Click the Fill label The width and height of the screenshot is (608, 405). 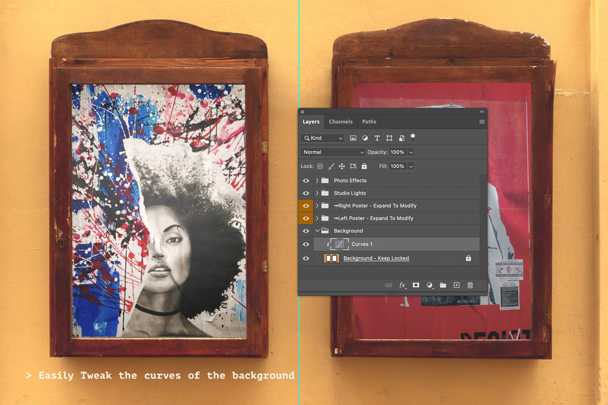click(383, 166)
